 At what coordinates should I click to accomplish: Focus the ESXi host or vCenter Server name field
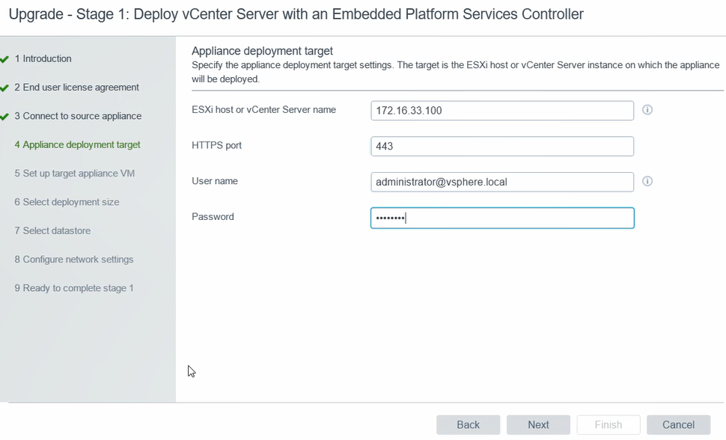click(x=502, y=111)
